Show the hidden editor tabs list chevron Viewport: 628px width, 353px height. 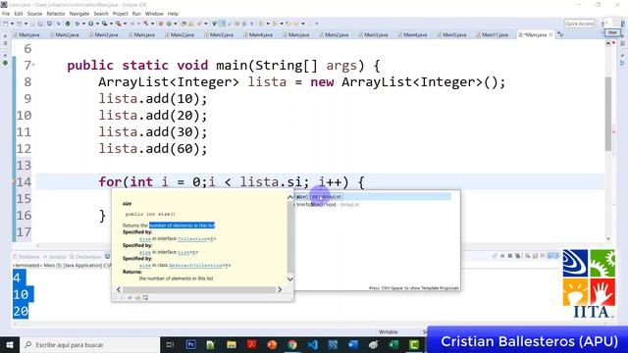(560, 35)
